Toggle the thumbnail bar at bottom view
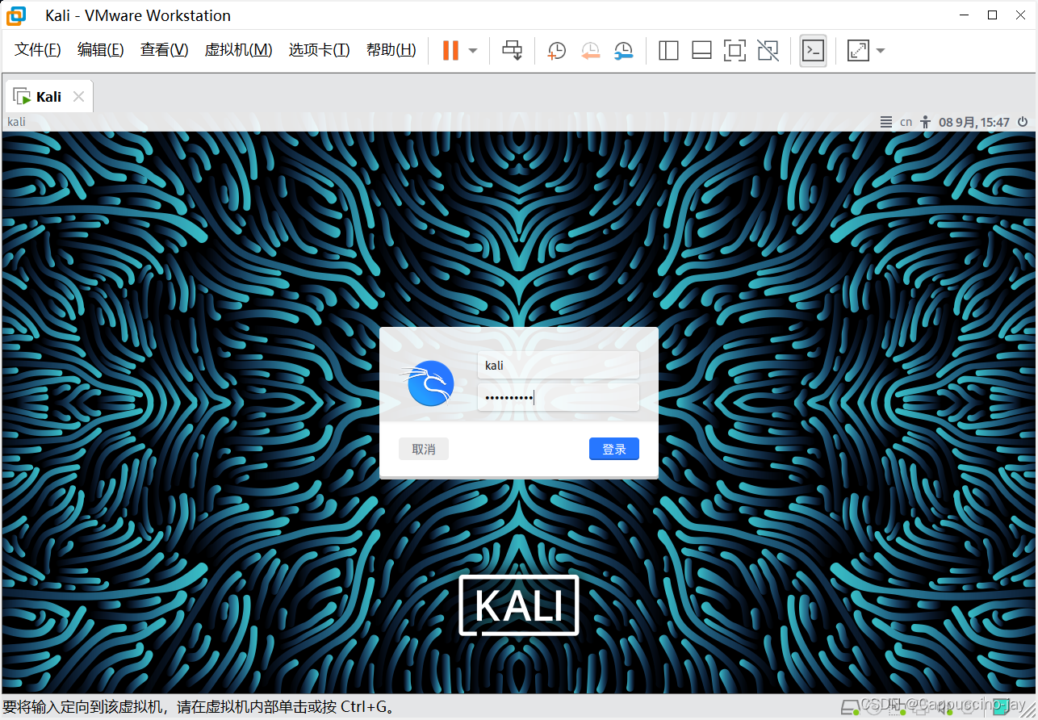1038x720 pixels. [701, 51]
